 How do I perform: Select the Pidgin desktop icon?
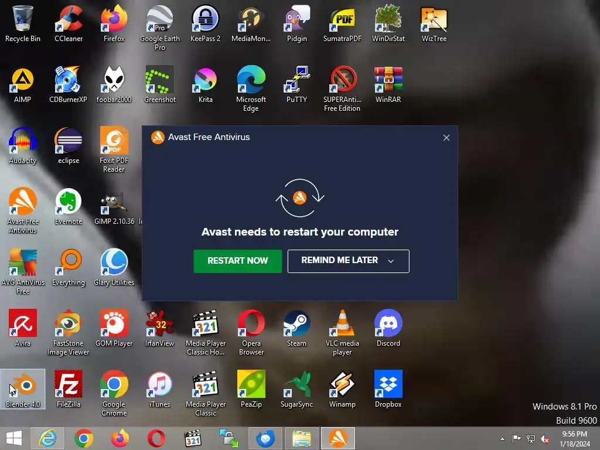coord(297,23)
